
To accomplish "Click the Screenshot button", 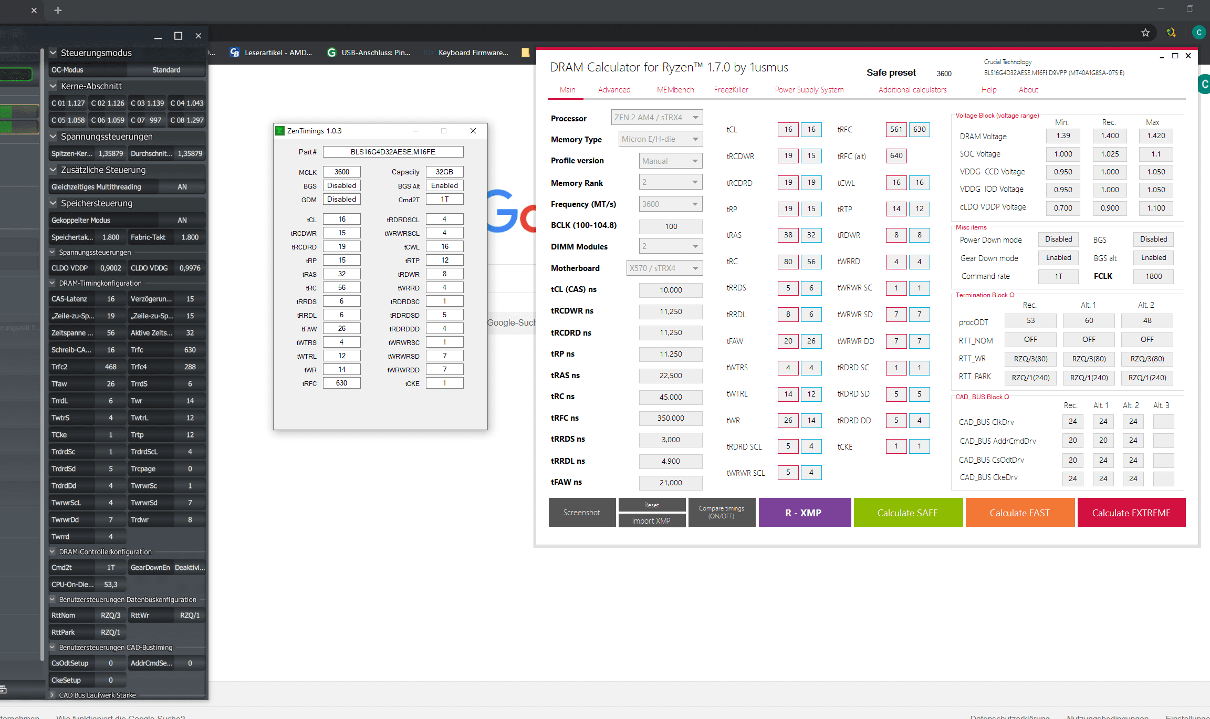I will 582,513.
